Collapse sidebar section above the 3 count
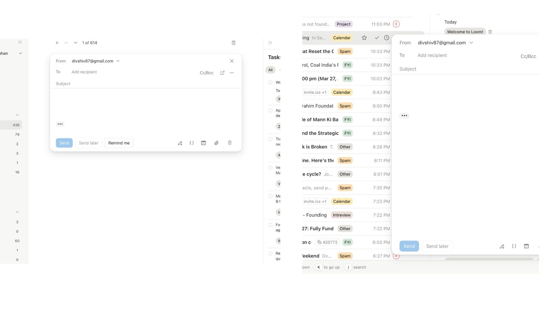 (x=17, y=212)
